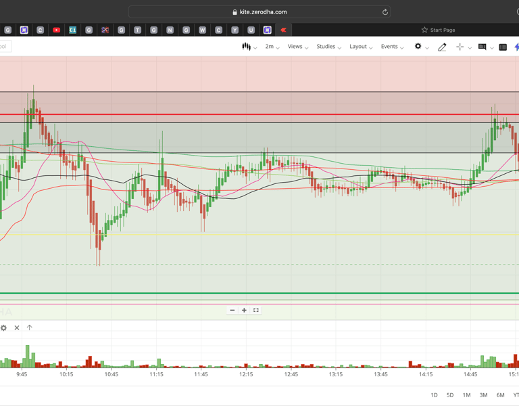Image resolution: width=519 pixels, height=406 pixels.
Task: Click the 11:45 time axis label
Action: tap(201, 374)
